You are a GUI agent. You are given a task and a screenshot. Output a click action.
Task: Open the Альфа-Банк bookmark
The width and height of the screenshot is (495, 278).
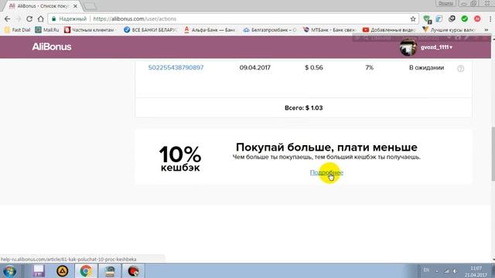(x=210, y=30)
